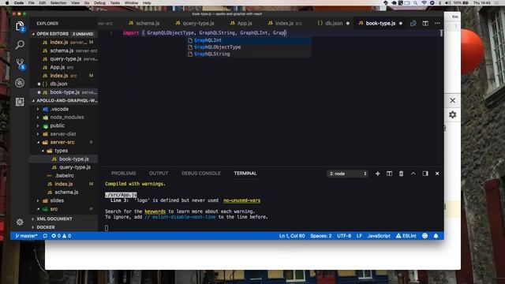
Task: Move panel to the right side
Action: click(x=425, y=174)
